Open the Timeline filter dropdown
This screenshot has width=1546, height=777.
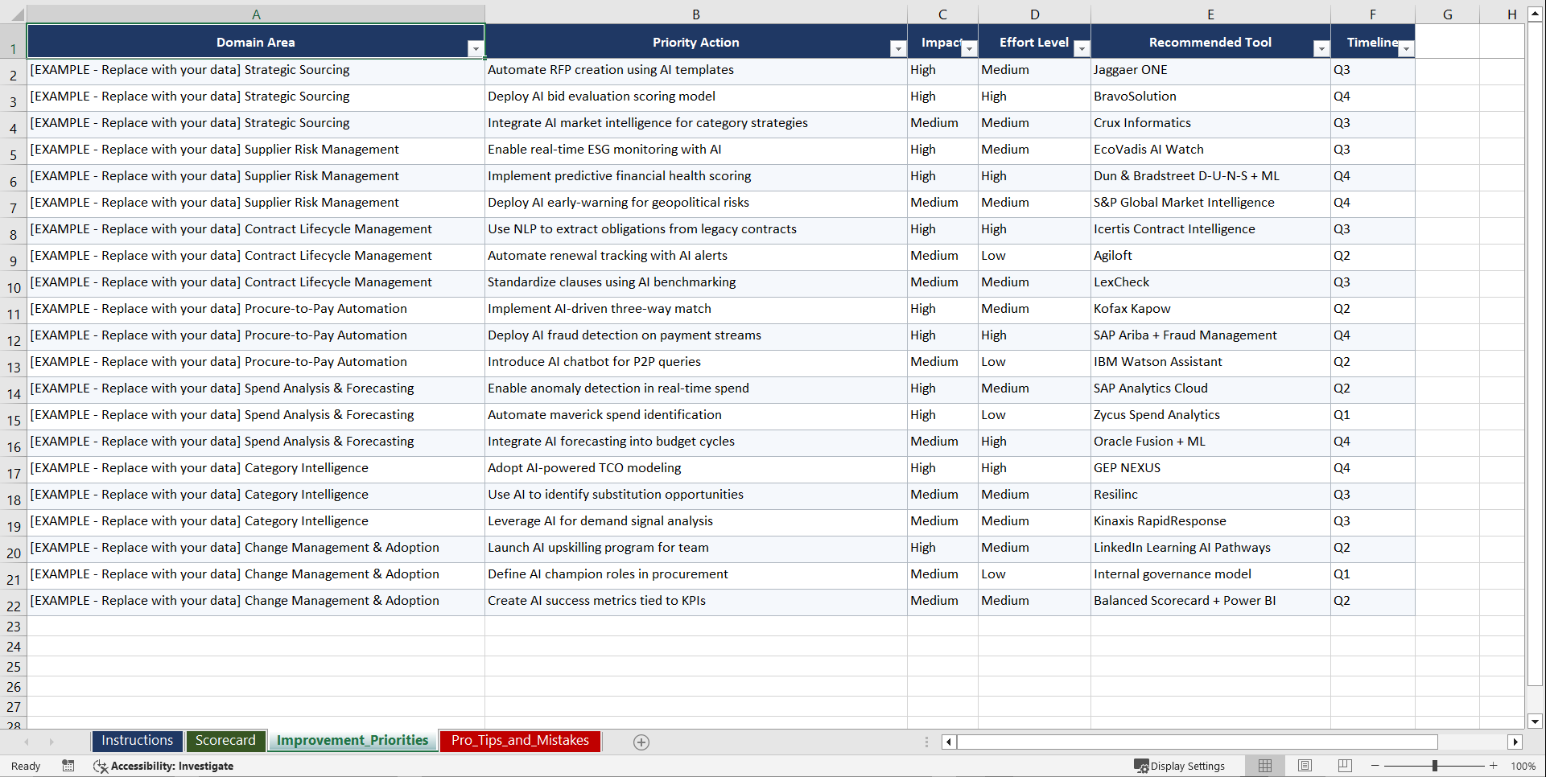point(1407,48)
